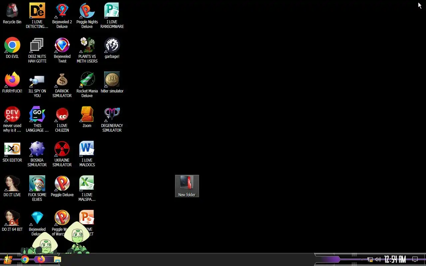
Task: Launch Firefox from the taskbar
Action: [41, 260]
